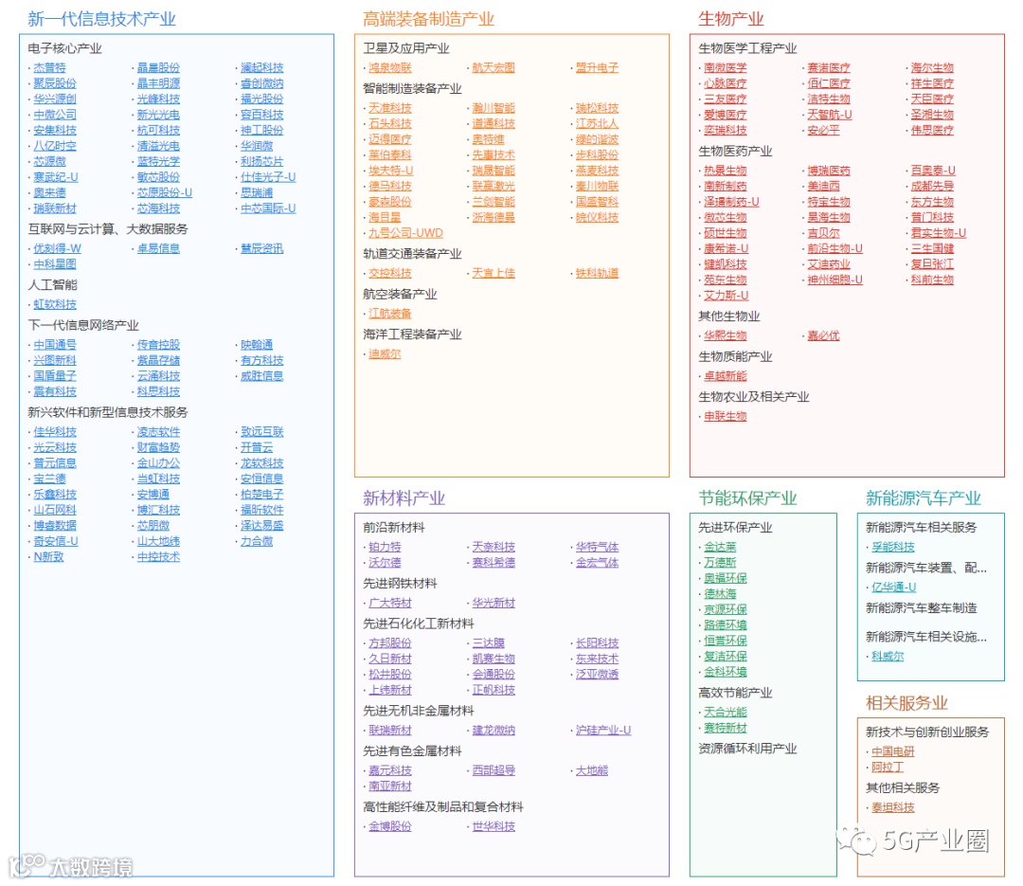Open the 石头科技 link
This screenshot has width=1023, height=886.
click(390, 124)
